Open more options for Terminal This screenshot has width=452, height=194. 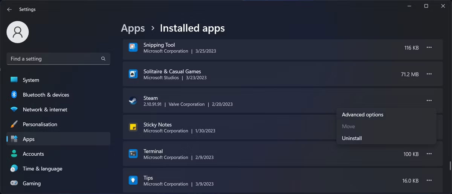point(429,154)
